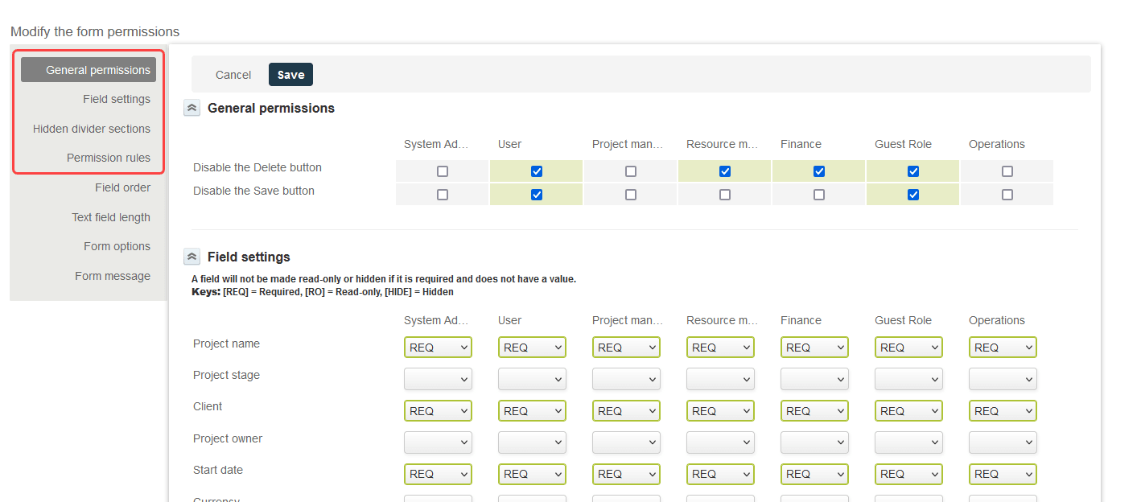Image resolution: width=1141 pixels, height=502 pixels.
Task: Open Start date dropdown for User
Action: [x=532, y=474]
